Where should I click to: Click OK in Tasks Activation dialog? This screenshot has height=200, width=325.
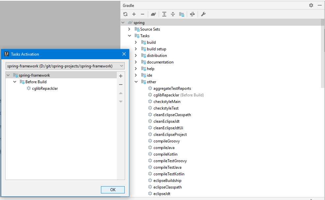coord(113,190)
